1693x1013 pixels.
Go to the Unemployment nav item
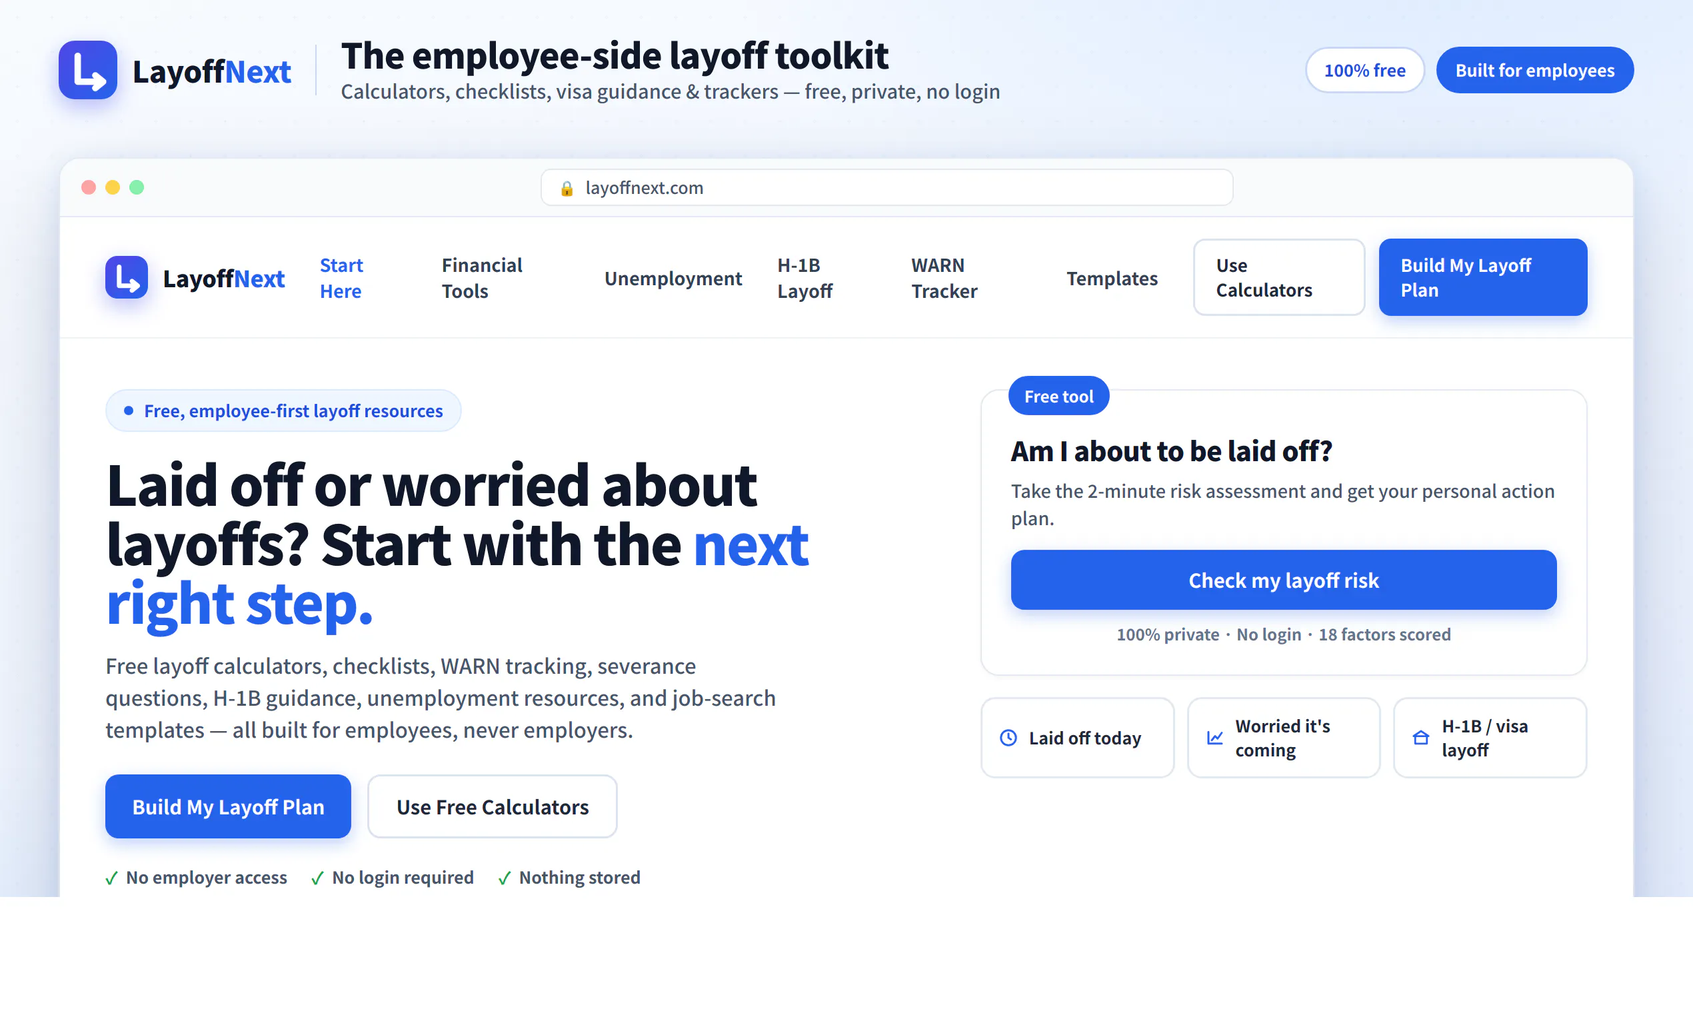673,278
